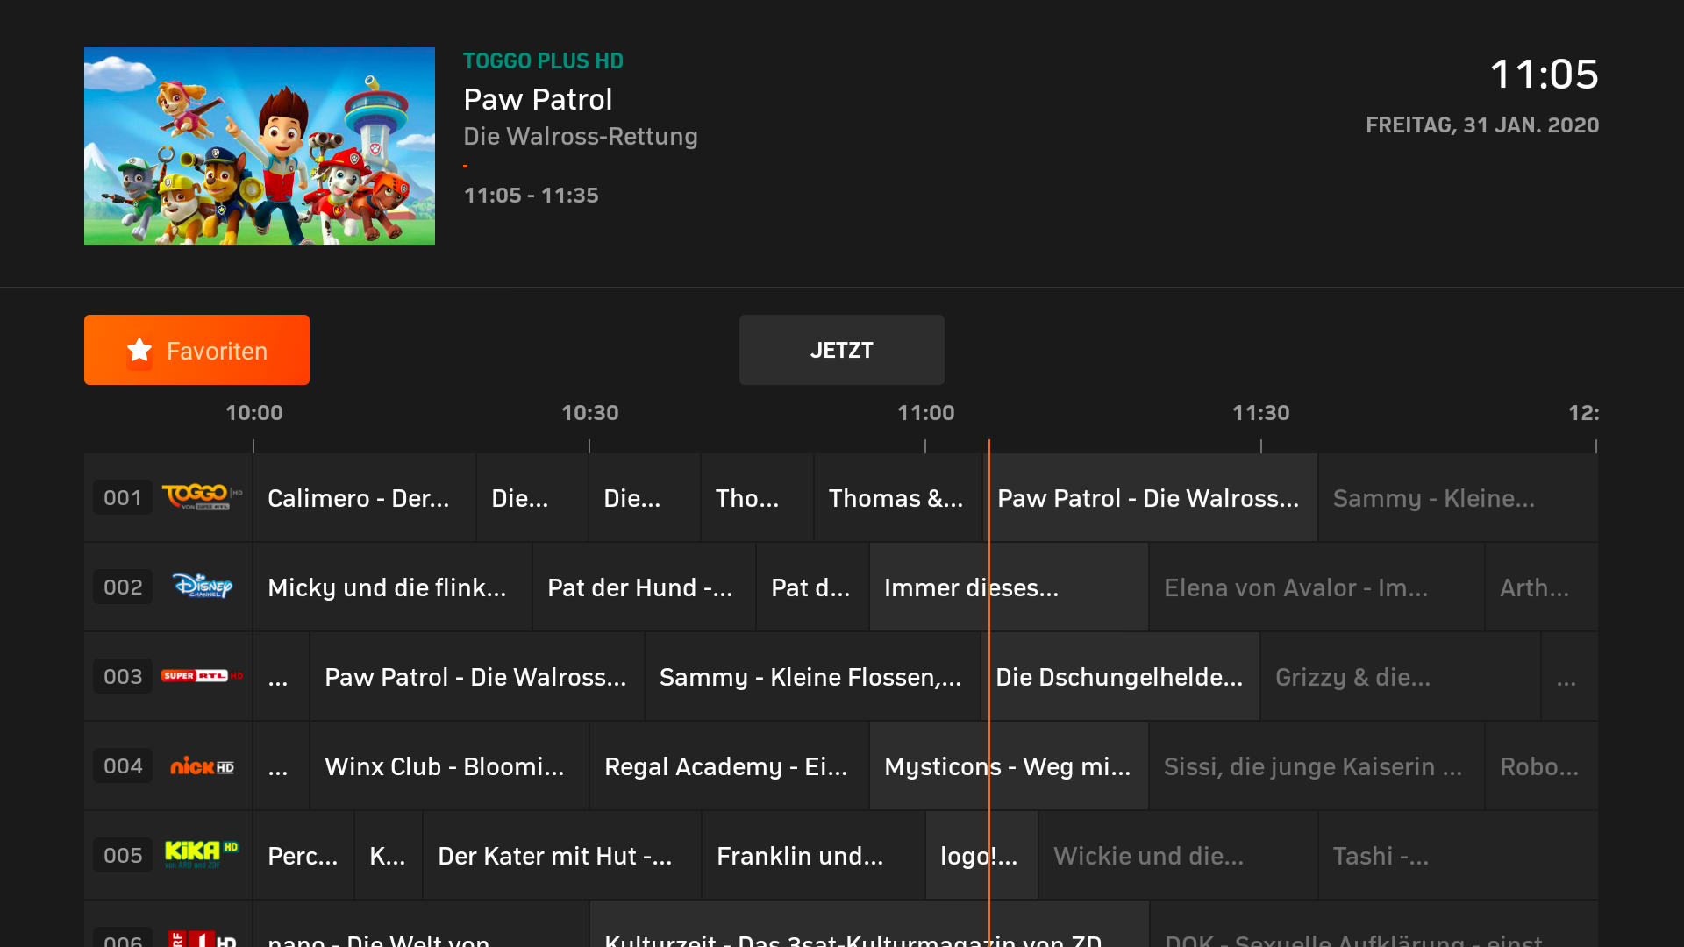
Task: Click the TOGGO PLUS HD channel title
Action: click(543, 61)
